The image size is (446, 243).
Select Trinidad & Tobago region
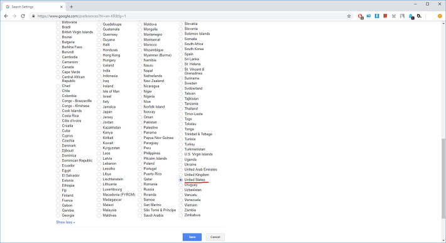click(181, 134)
